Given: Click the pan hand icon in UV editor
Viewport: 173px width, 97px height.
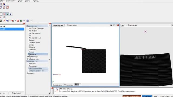Looking at the screenshot, I should coord(113,25).
